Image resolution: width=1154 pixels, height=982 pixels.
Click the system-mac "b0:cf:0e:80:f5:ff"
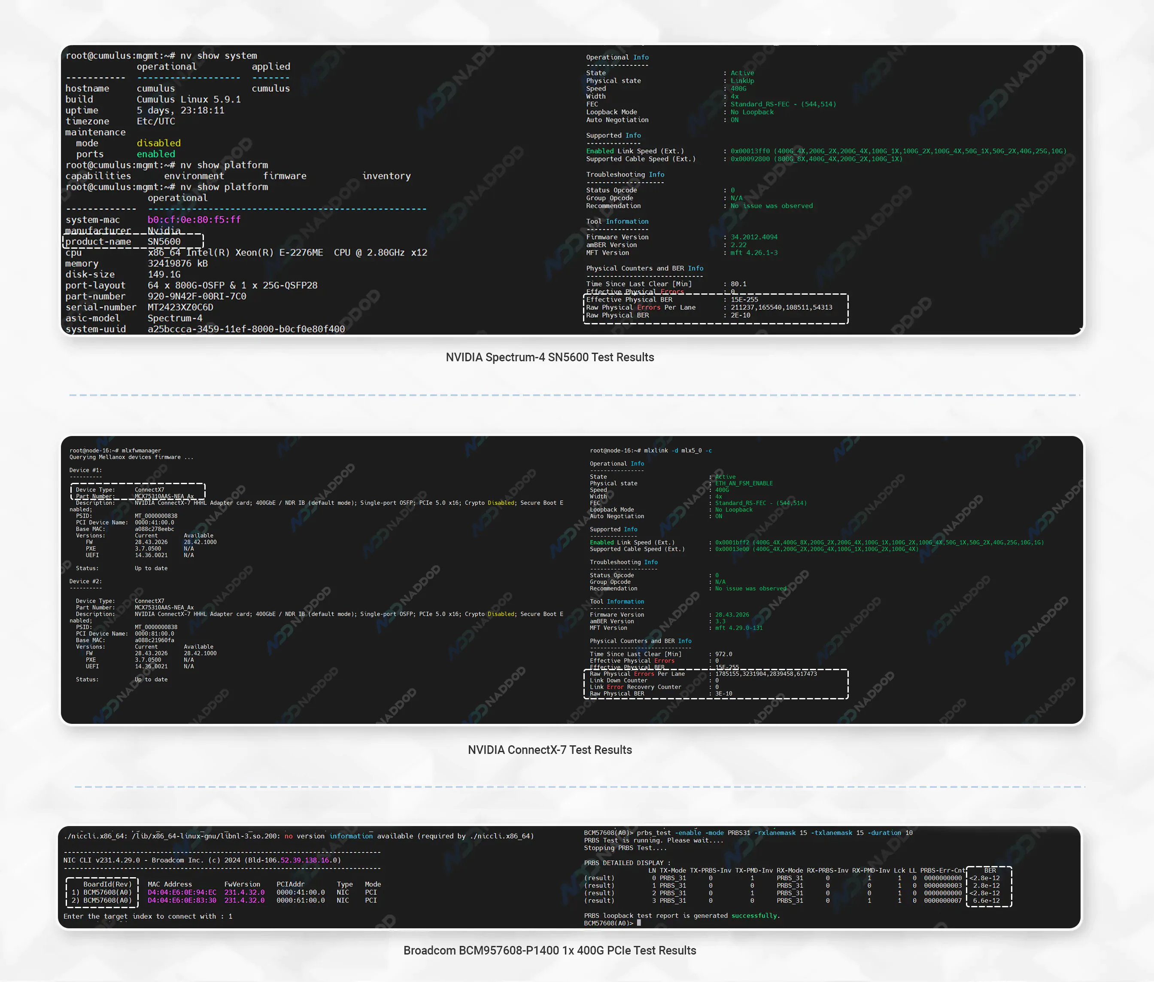[x=194, y=220]
